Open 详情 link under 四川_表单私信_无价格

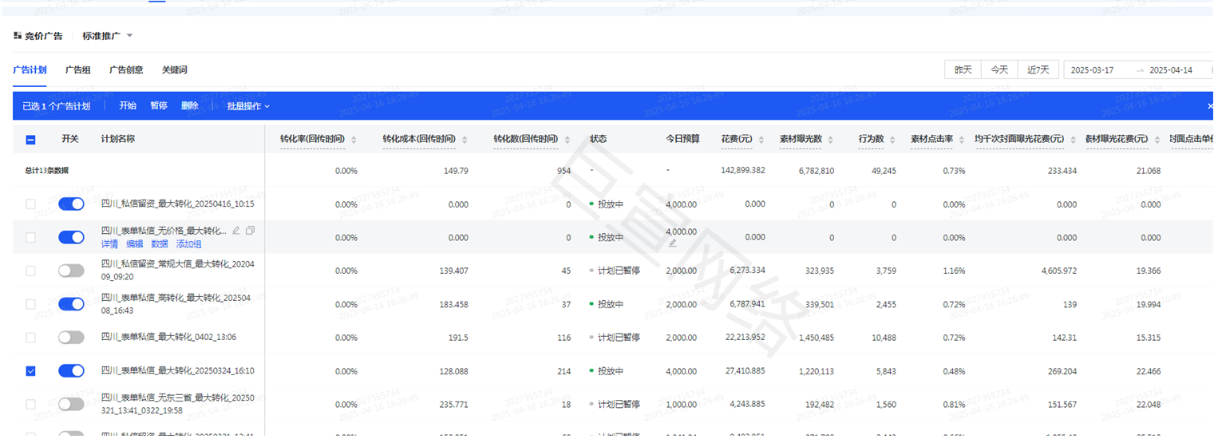tap(109, 244)
